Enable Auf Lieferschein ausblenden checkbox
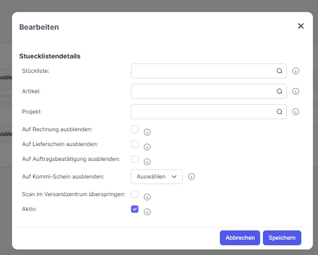The image size is (318, 255). click(135, 144)
